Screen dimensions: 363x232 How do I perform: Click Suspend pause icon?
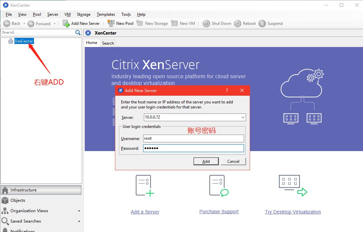[262, 24]
